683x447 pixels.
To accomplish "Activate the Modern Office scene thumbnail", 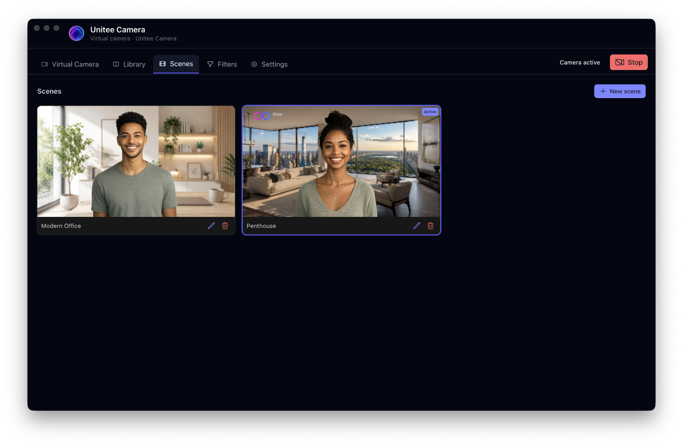I will coord(136,161).
